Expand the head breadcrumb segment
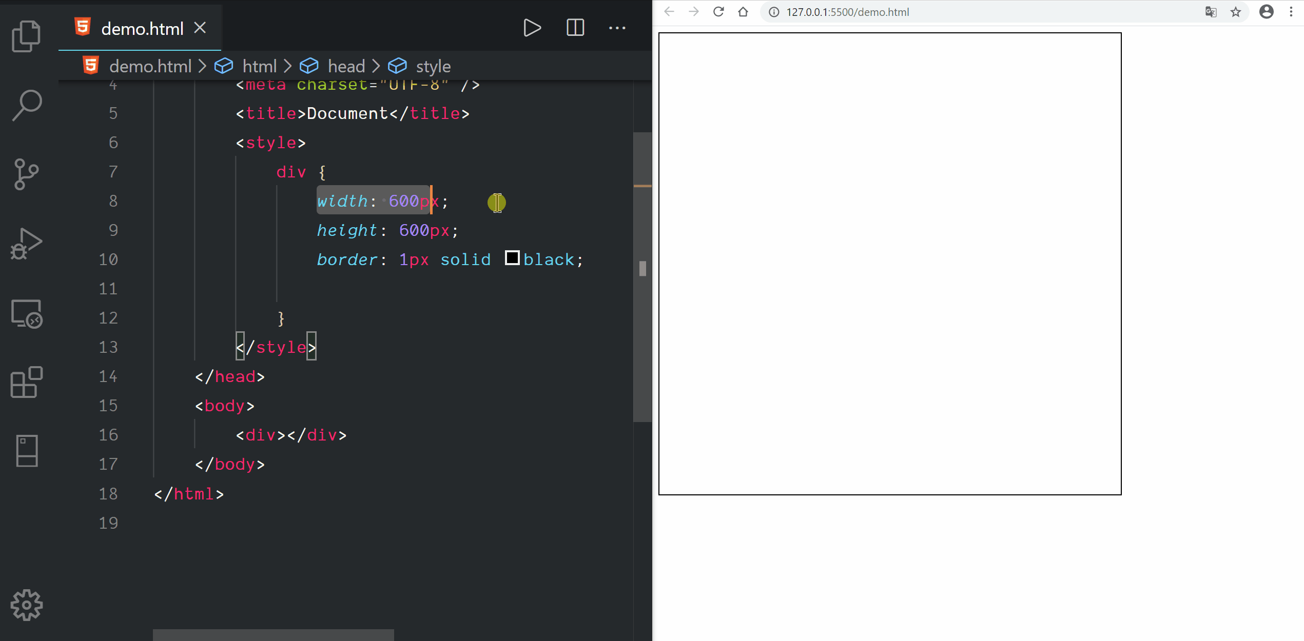 point(346,66)
